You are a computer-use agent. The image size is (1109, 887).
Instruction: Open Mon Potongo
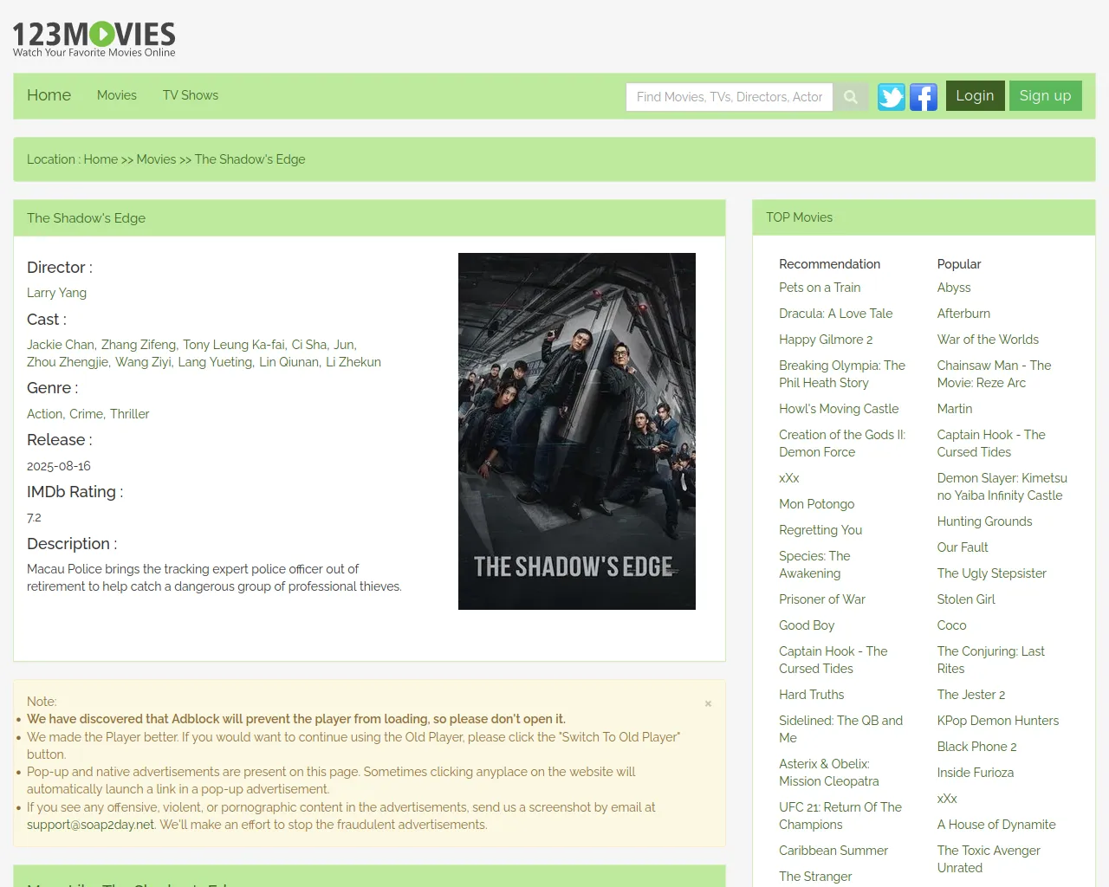click(816, 504)
